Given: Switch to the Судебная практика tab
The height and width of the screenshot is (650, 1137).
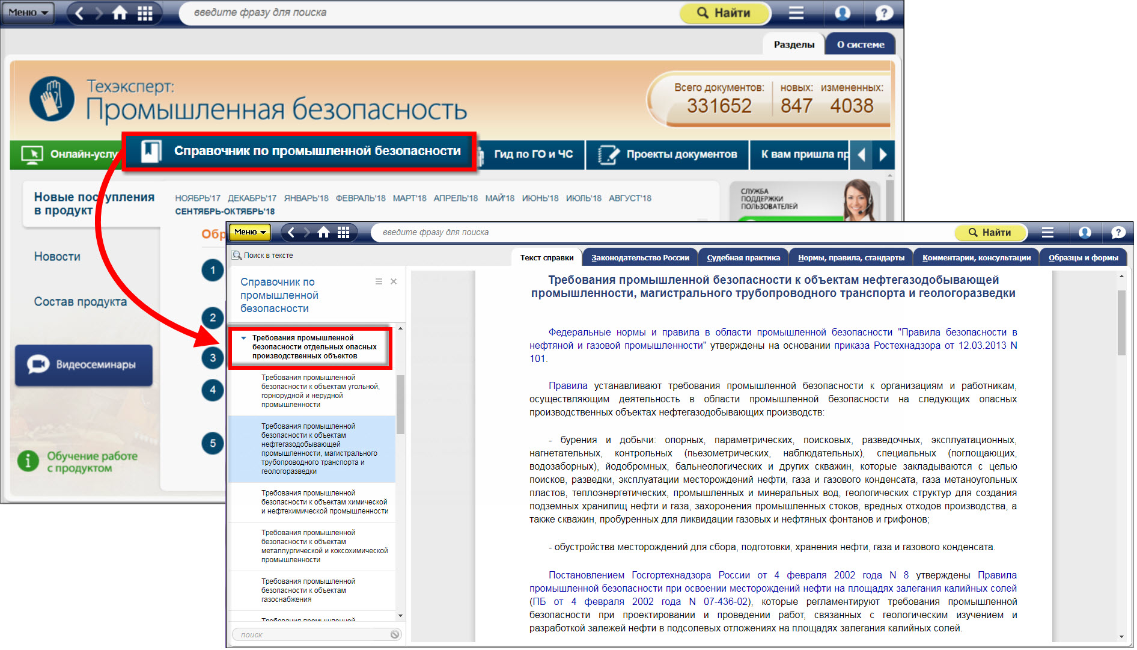Looking at the screenshot, I should [x=743, y=258].
